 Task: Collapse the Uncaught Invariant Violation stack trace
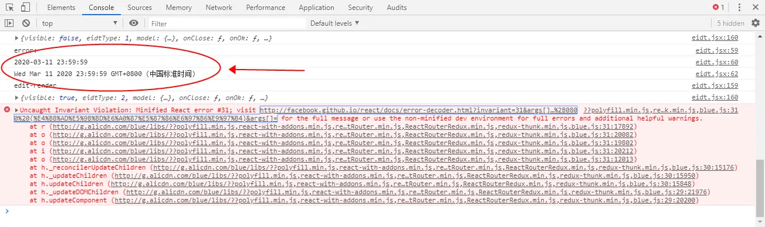pos(16,110)
